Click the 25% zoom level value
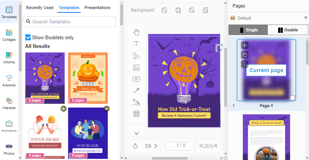The image size is (309, 160). 208,146
